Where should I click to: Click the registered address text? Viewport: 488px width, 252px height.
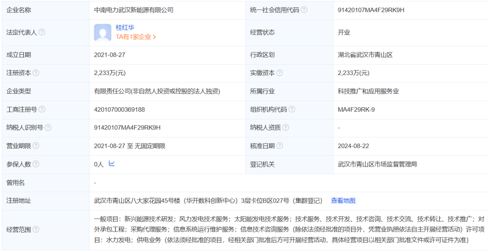208,200
